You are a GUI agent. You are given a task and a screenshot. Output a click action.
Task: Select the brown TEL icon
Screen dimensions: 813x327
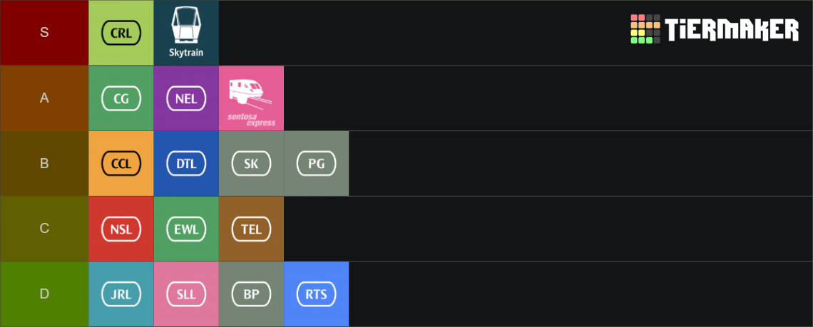pos(252,229)
